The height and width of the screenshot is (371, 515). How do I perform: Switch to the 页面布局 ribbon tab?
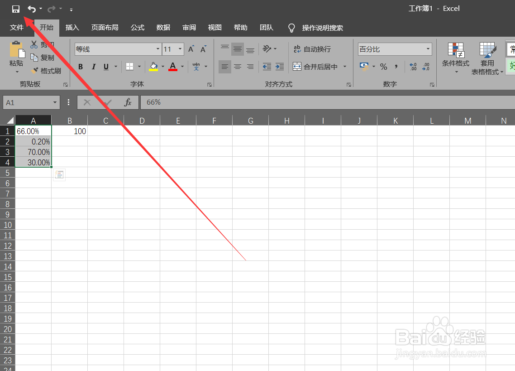(105, 28)
